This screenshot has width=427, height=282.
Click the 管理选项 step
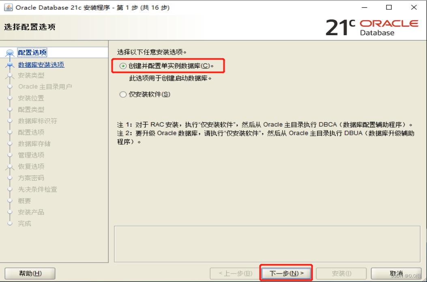point(31,155)
